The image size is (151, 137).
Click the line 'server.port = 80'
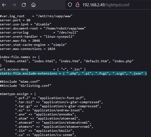pyautogui.click(x=15, y=20)
